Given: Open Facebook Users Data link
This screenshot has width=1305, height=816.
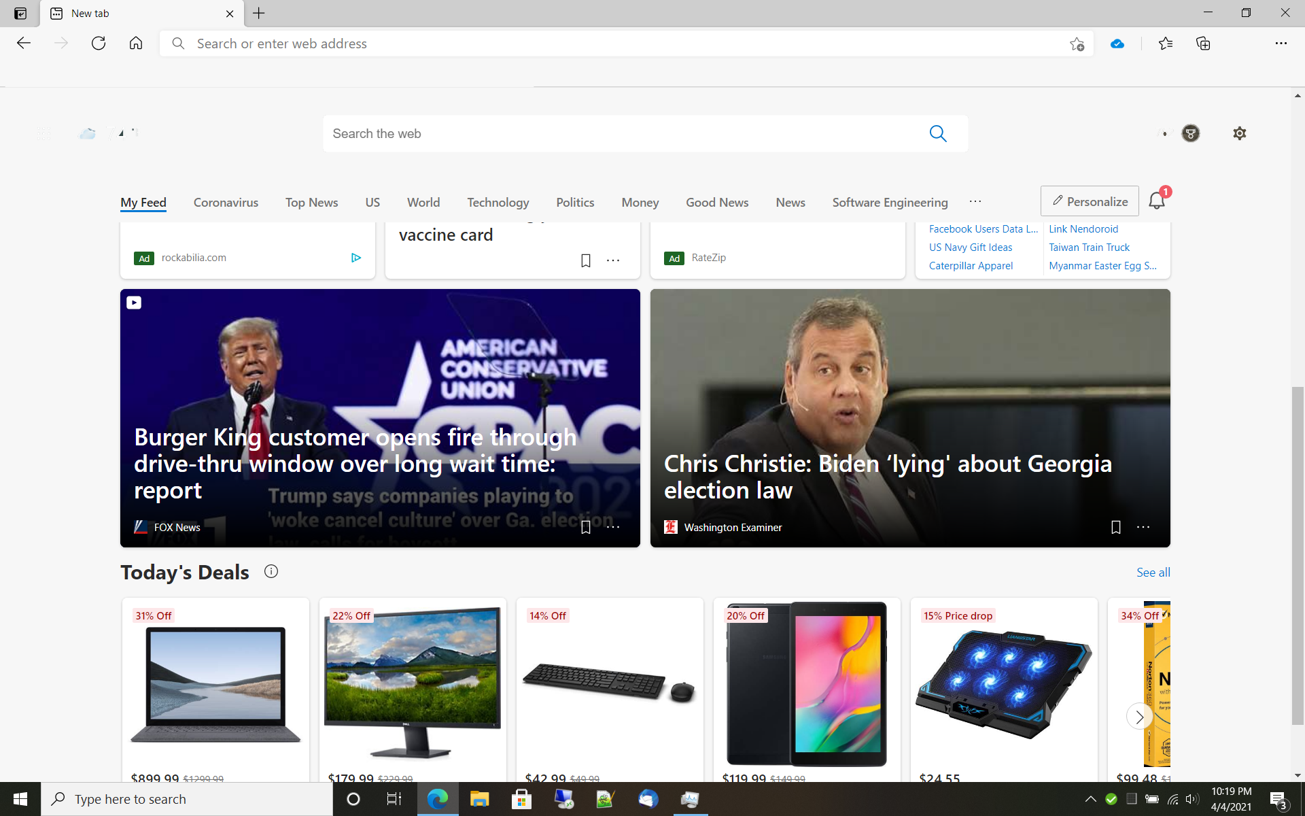Looking at the screenshot, I should 984,229.
